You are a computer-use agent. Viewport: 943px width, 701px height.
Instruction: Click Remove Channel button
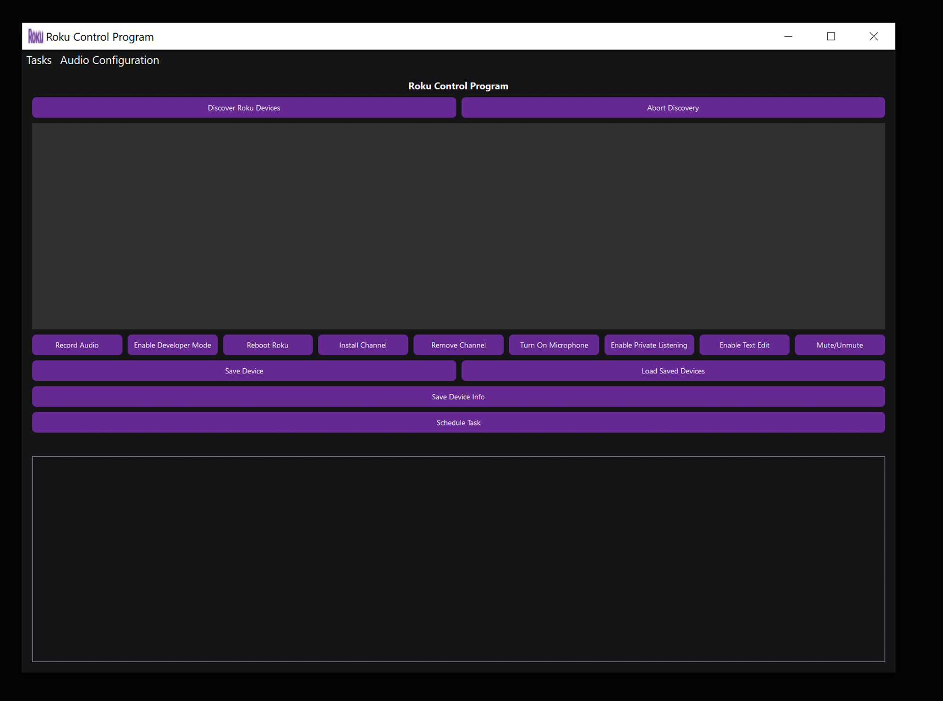458,345
